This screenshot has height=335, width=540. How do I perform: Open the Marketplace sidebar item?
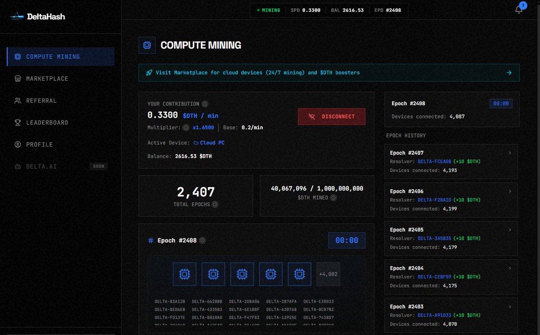[61, 79]
